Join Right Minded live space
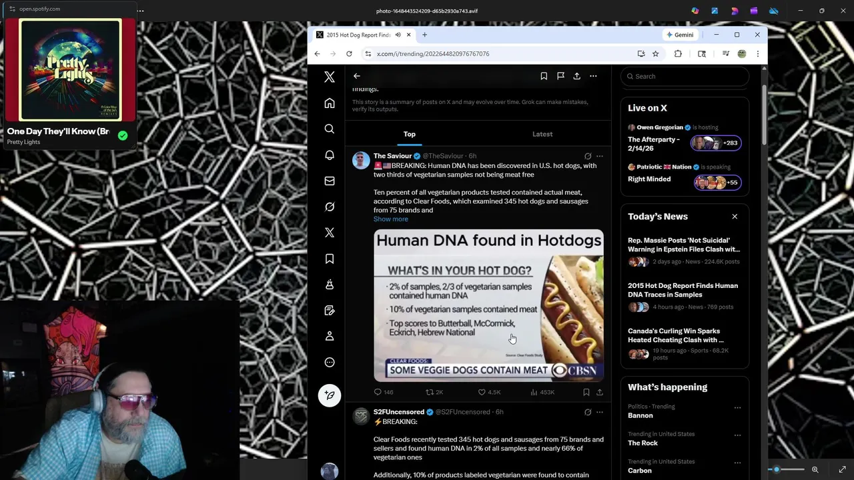The width and height of the screenshot is (854, 480). (717, 182)
